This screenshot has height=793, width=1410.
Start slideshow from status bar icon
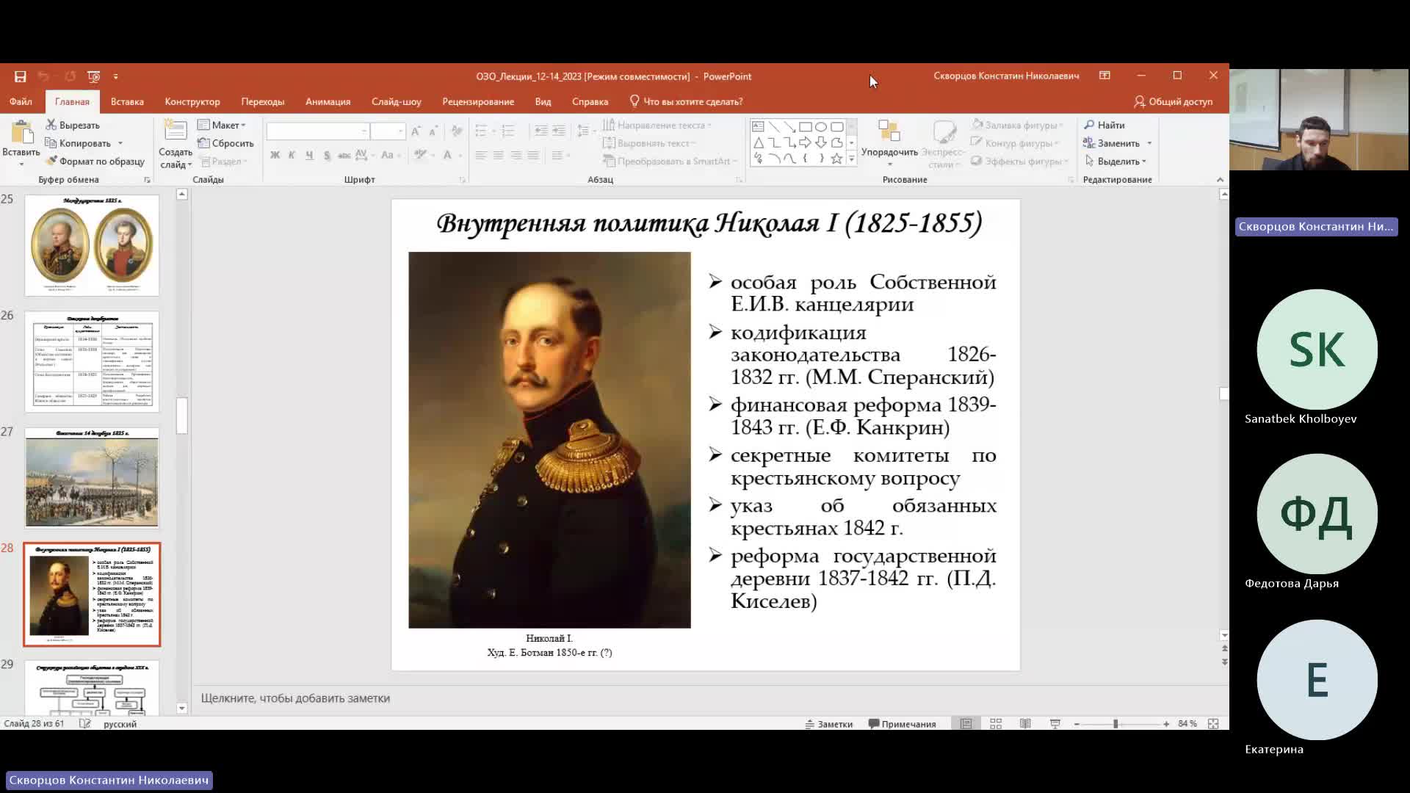tap(1055, 724)
